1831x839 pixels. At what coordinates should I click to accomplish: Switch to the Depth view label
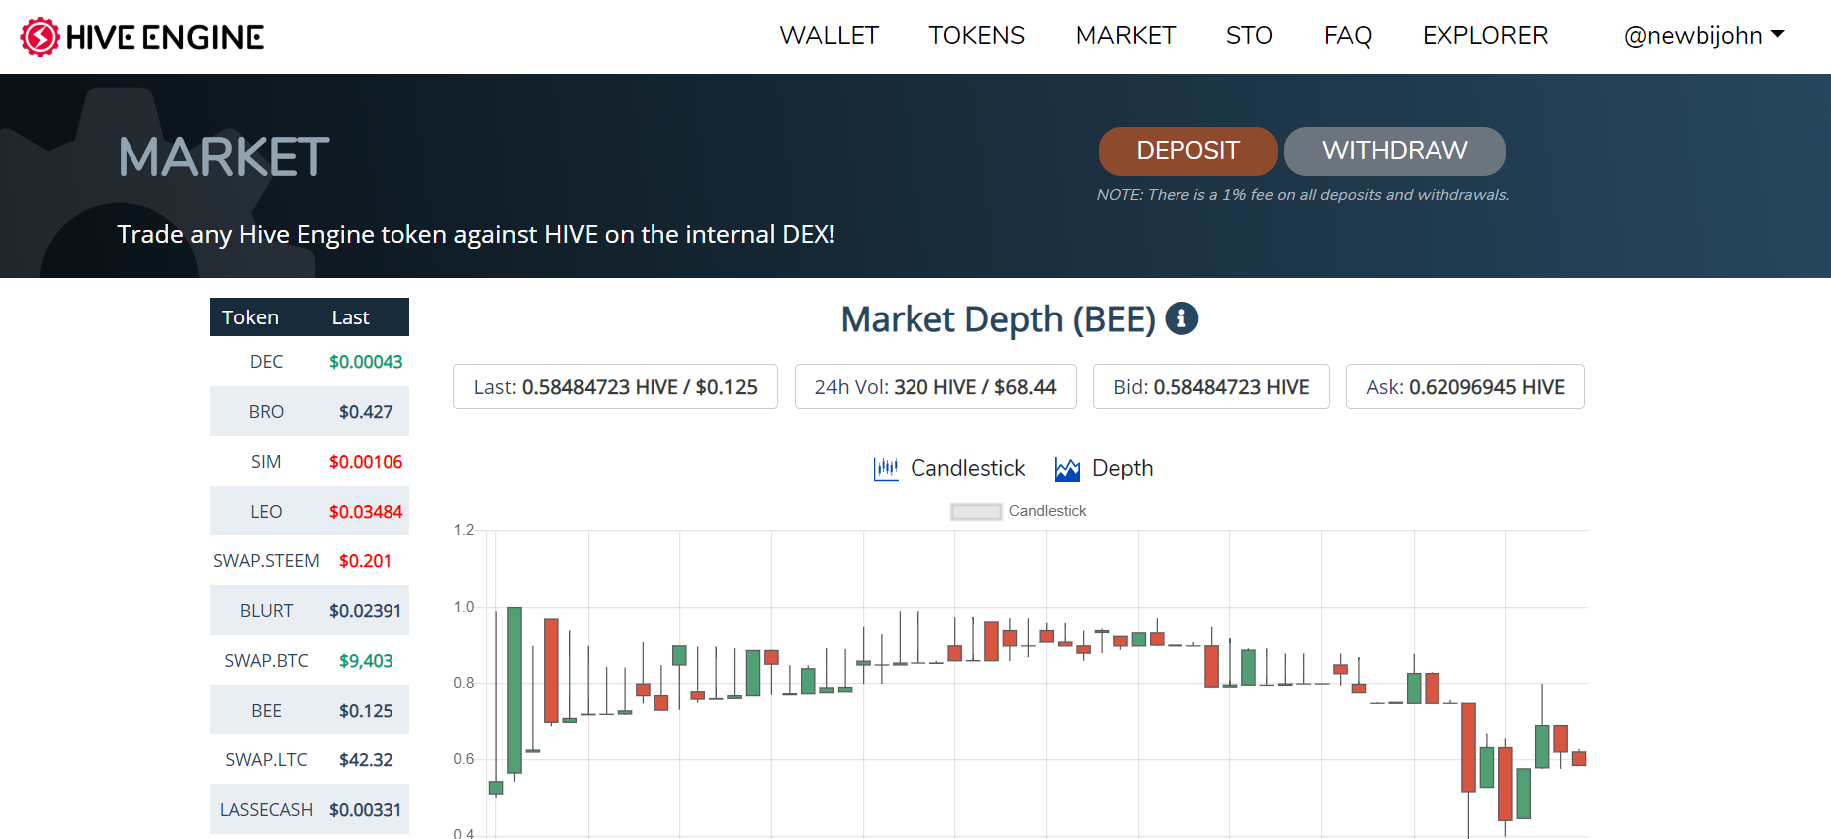click(1122, 468)
